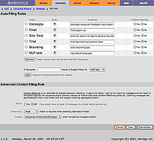Click the If Keywords input field
The width and height of the screenshot is (154, 141).
pos(49,70)
